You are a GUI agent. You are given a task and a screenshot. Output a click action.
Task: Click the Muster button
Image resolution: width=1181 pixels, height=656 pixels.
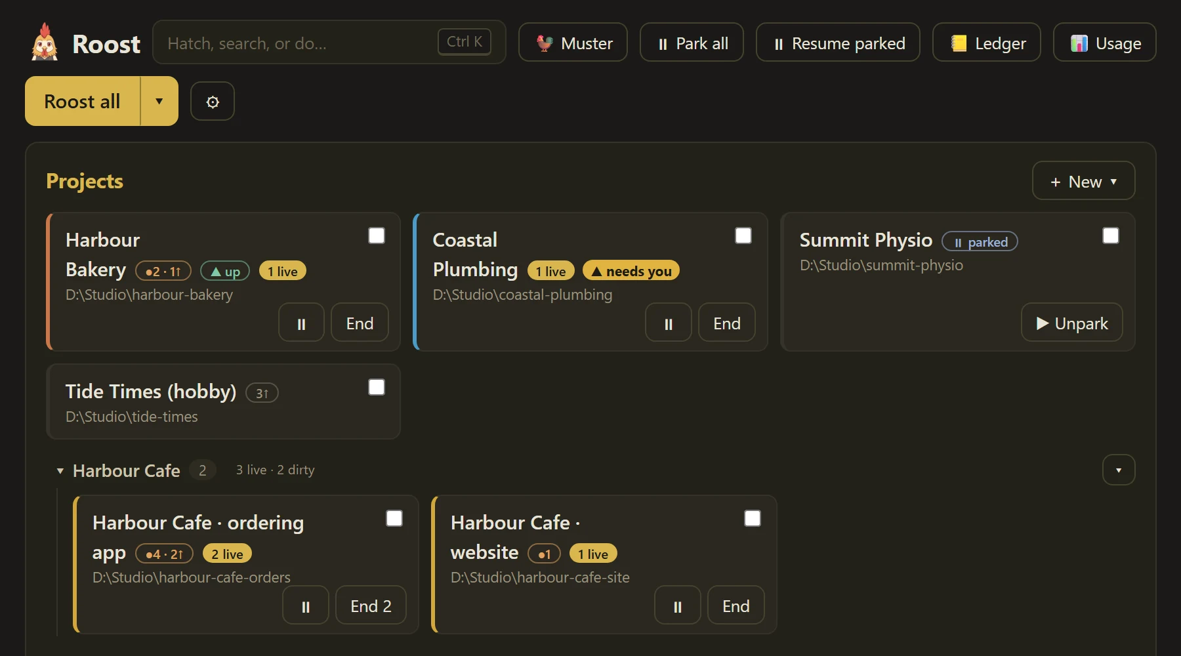573,43
